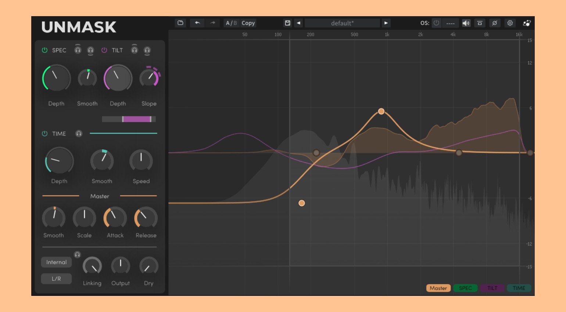Click the Dry knob
Image resolution: width=566 pixels, height=312 pixels.
click(x=149, y=266)
